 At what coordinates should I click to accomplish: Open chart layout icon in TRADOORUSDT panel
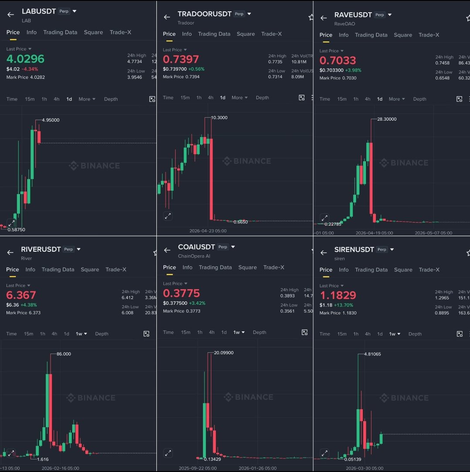coord(302,98)
